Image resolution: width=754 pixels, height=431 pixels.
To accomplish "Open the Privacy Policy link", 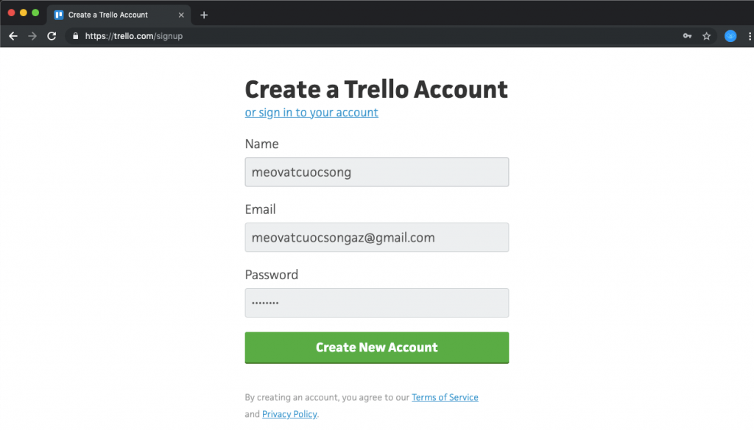I will [x=289, y=414].
